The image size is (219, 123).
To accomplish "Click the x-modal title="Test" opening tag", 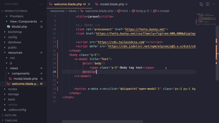I will [x=93, y=59].
